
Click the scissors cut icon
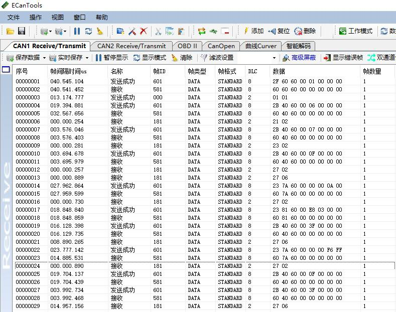(x=158, y=31)
